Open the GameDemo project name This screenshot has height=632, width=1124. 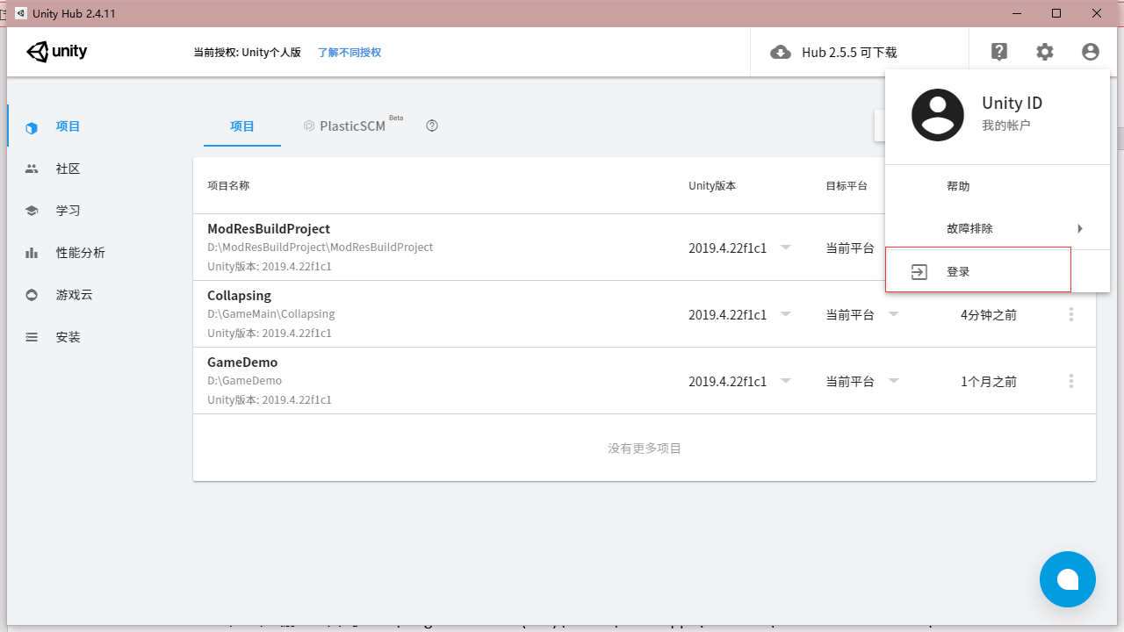(242, 363)
